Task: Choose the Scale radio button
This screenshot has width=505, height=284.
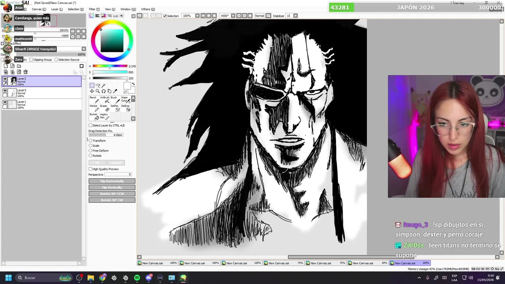Action: [x=90, y=146]
